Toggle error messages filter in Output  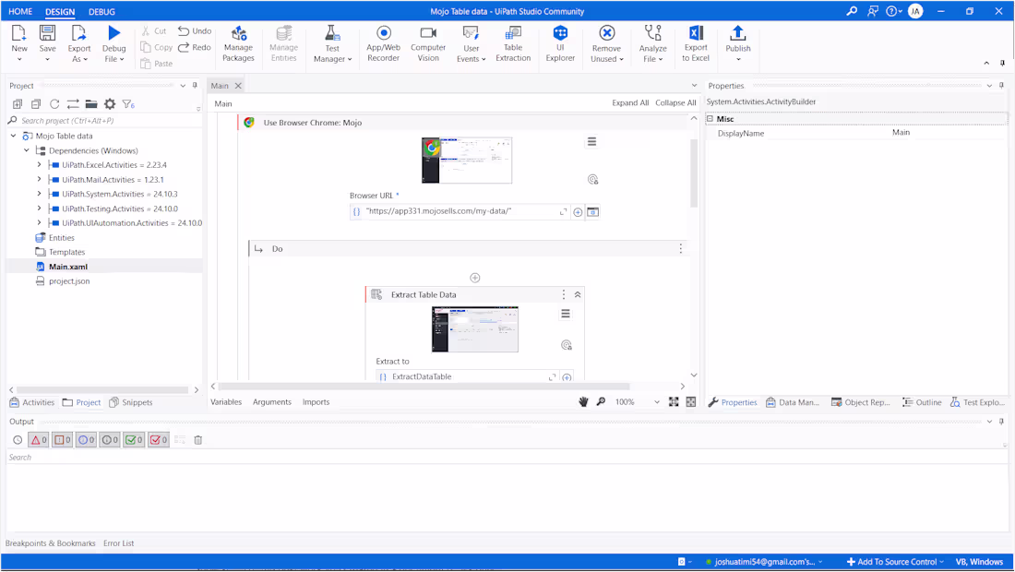38,440
